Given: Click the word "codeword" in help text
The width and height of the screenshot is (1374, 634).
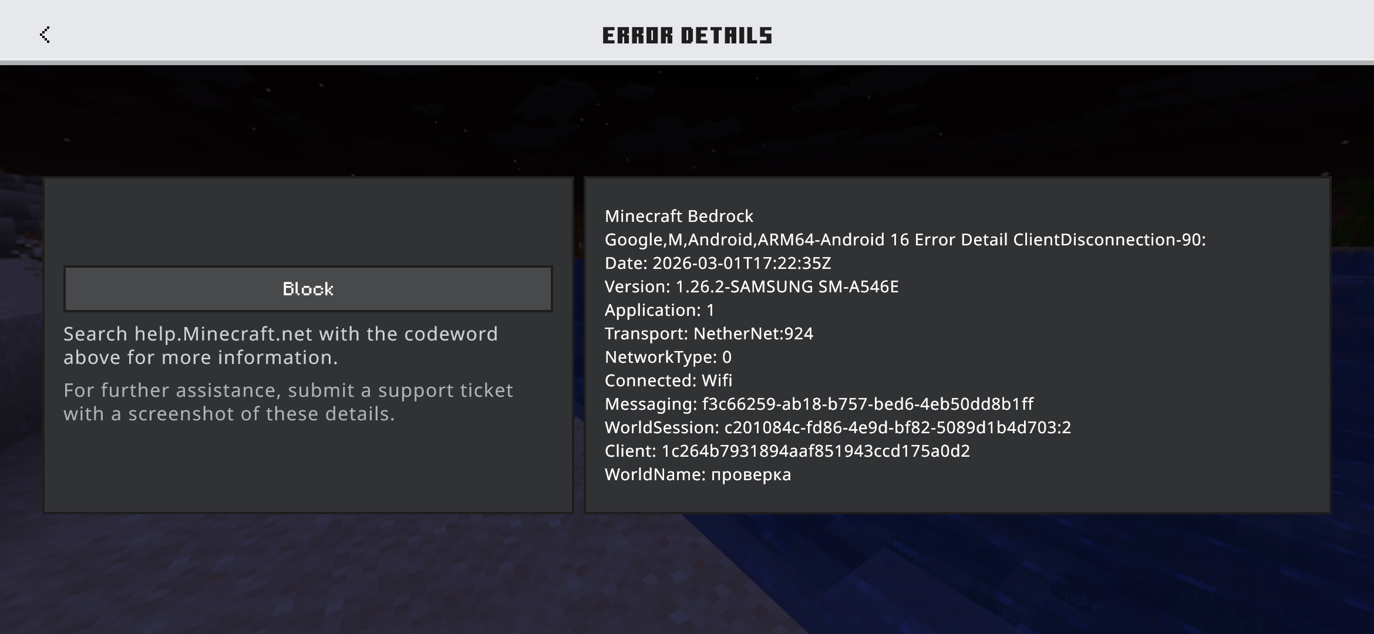Looking at the screenshot, I should [x=451, y=334].
